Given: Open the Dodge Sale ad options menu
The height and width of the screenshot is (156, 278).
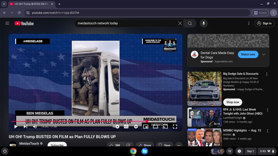Looking at the screenshot, I should point(267,74).
